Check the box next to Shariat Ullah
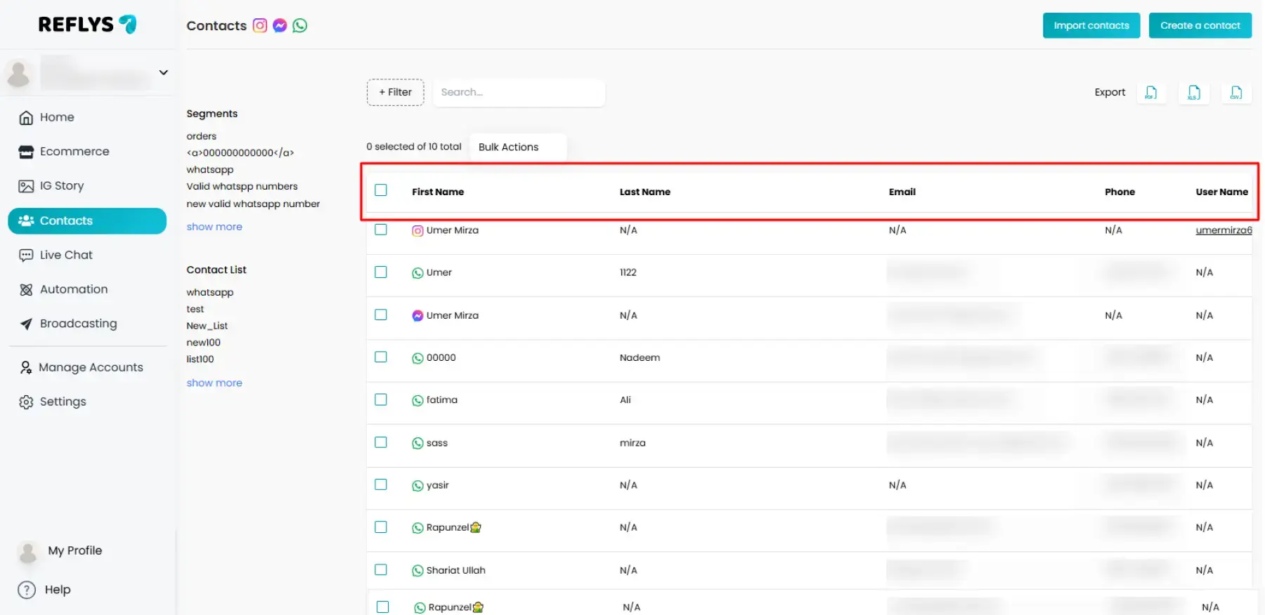This screenshot has height=615, width=1265. [381, 569]
